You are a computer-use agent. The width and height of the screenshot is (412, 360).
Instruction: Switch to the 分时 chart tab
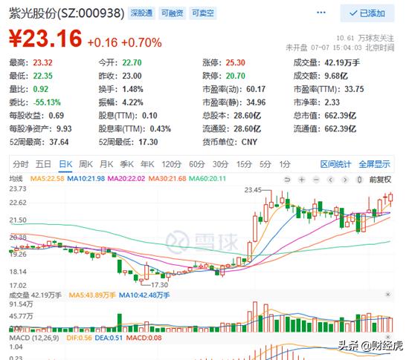(x=21, y=164)
